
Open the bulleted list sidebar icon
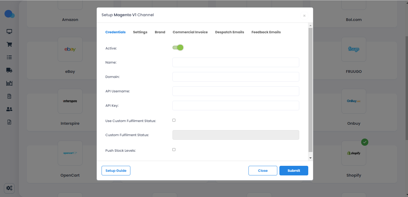pos(9,57)
